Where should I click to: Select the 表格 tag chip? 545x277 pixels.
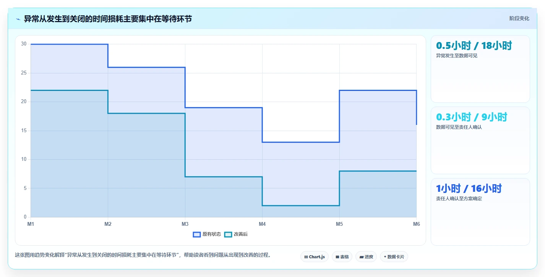342,257
